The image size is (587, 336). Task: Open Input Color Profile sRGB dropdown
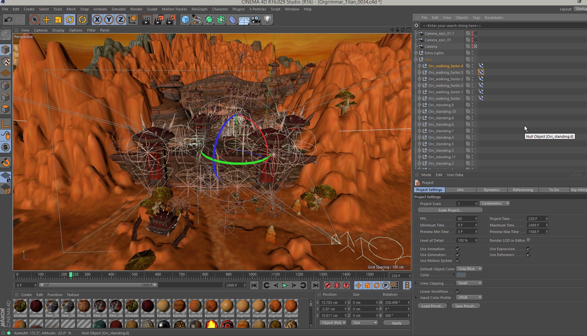point(469,297)
